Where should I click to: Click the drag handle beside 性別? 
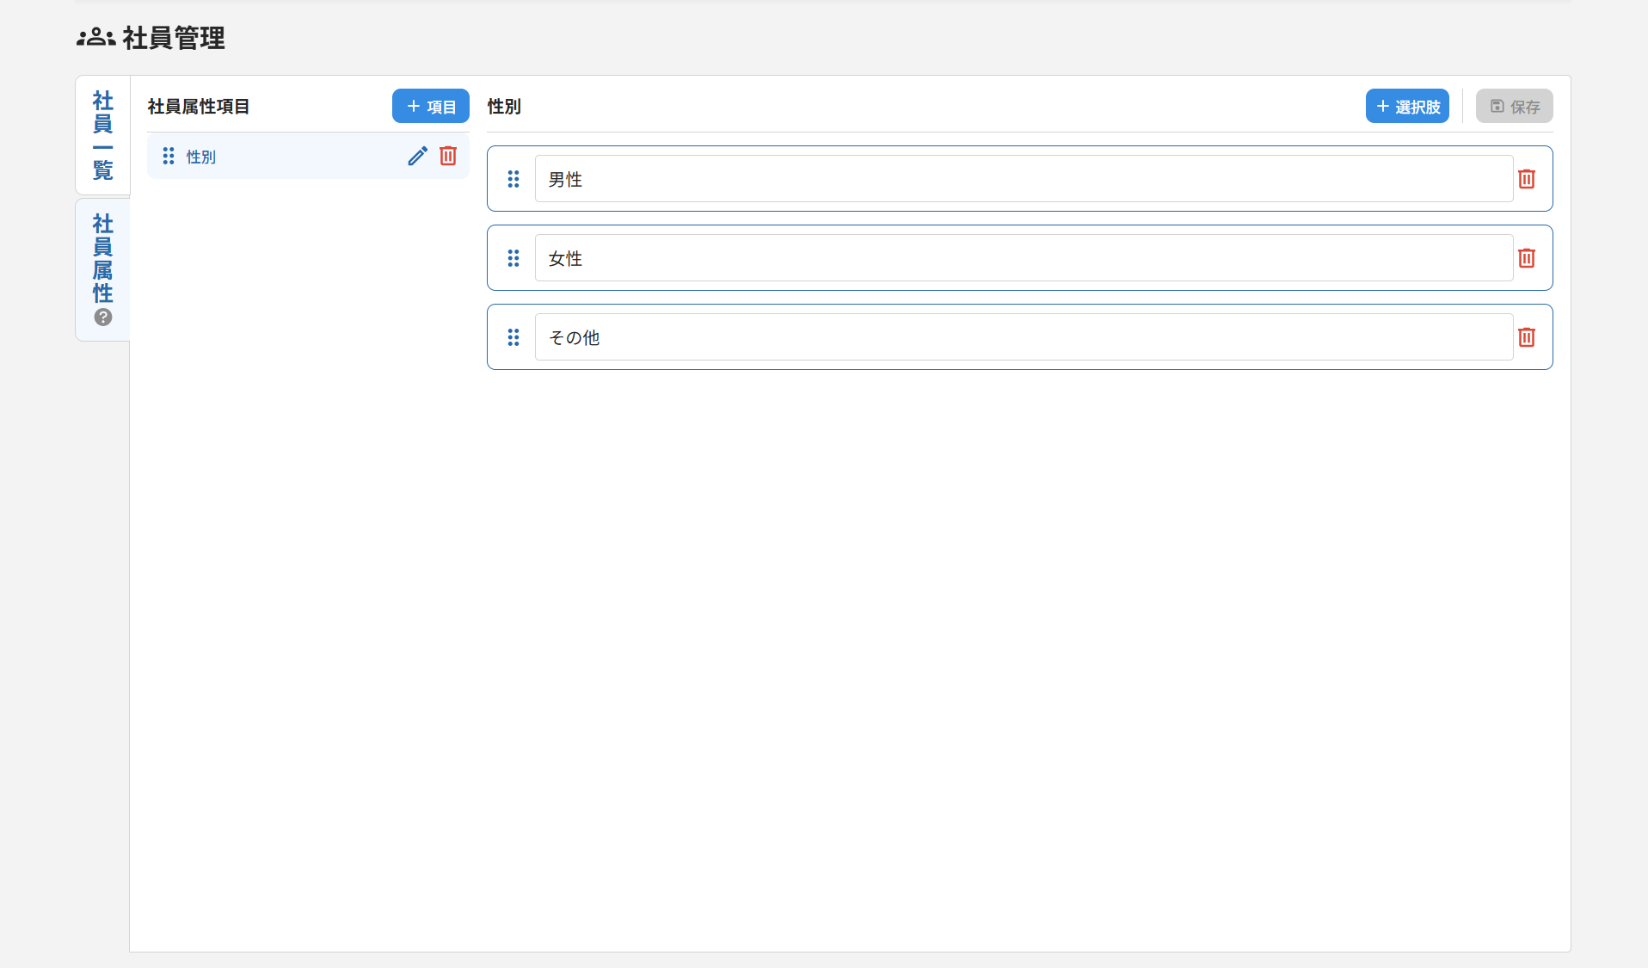coord(169,156)
